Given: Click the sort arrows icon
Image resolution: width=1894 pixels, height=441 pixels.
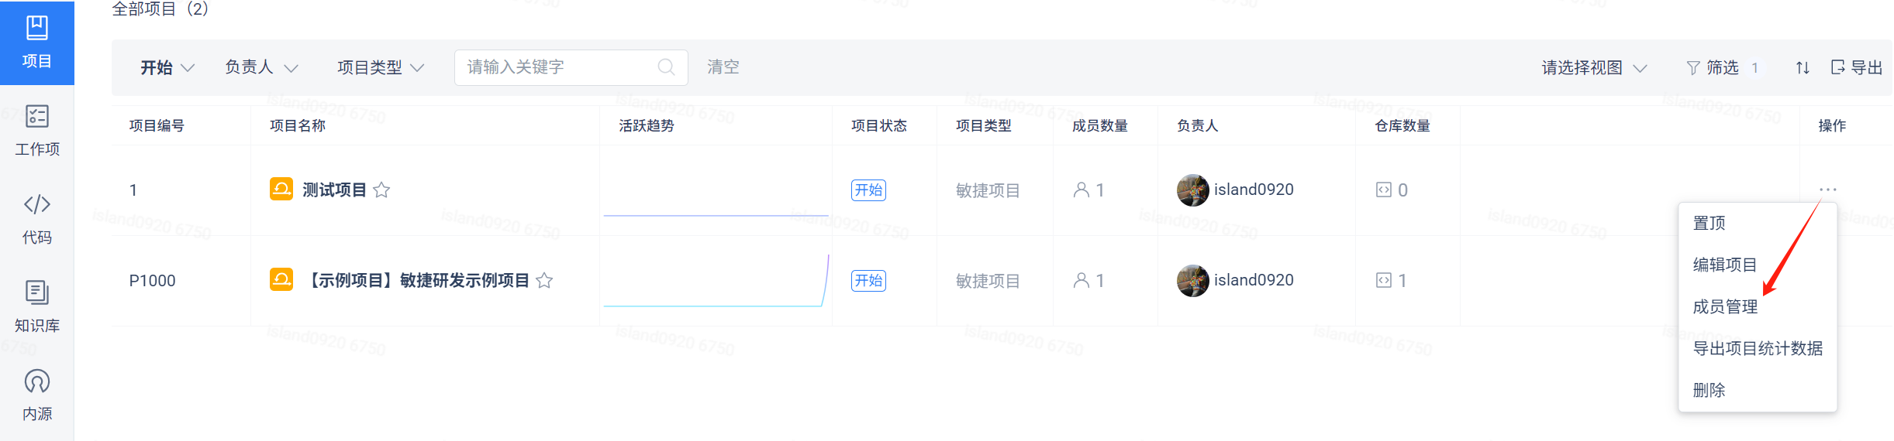Looking at the screenshot, I should pyautogui.click(x=1803, y=68).
